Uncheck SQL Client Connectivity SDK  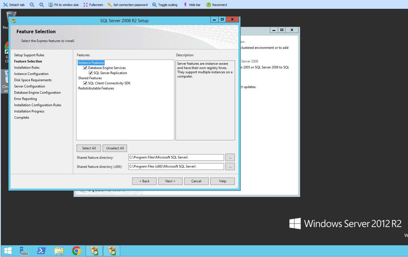[x=85, y=83]
